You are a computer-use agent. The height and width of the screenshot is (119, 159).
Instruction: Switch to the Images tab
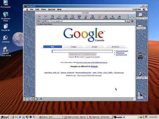[x=74, y=47]
